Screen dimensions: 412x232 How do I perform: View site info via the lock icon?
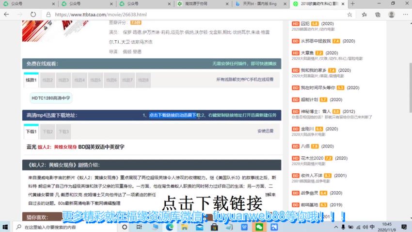click(48, 15)
